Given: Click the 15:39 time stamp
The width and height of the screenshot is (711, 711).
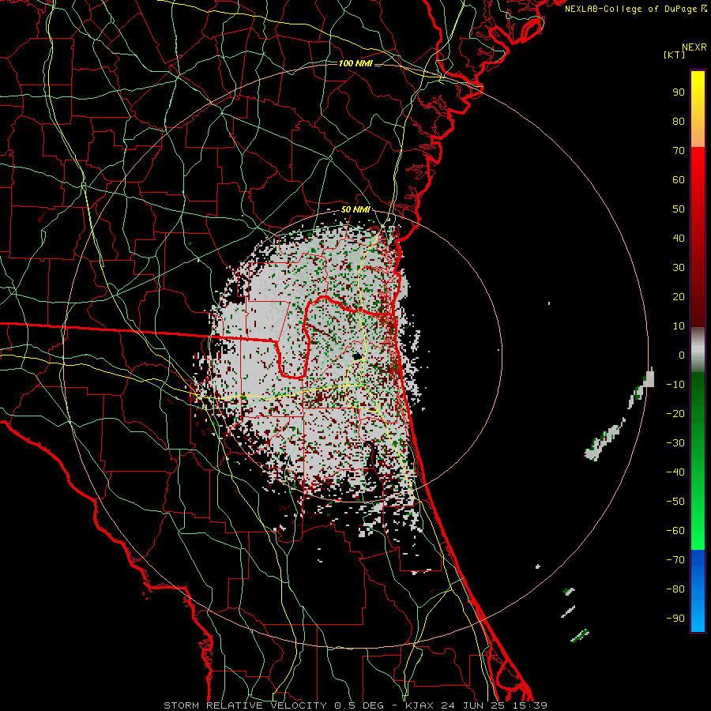Looking at the screenshot, I should (529, 705).
